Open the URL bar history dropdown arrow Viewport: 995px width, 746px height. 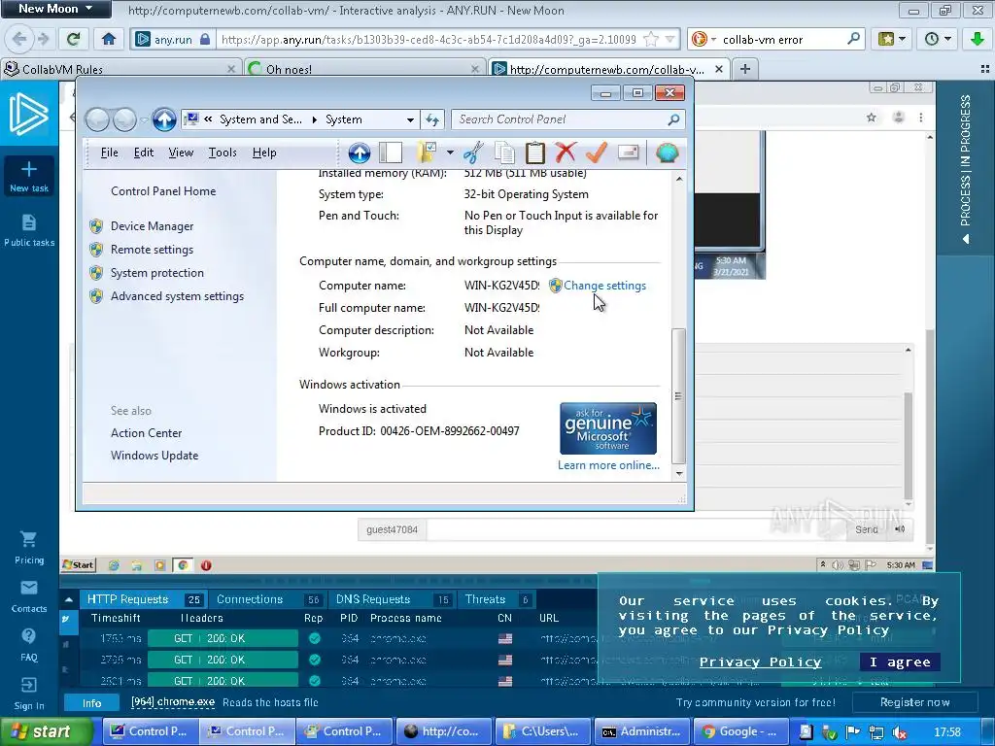click(670, 39)
